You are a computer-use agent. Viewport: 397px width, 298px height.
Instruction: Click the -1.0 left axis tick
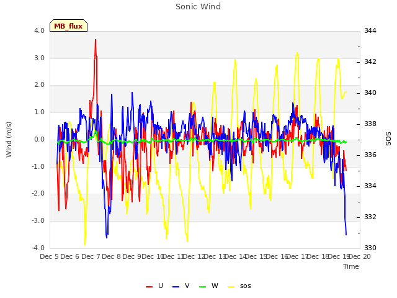pos(38,167)
